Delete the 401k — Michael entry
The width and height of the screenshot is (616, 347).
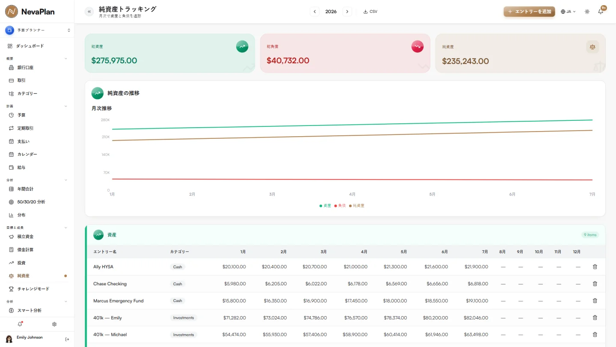595,335
